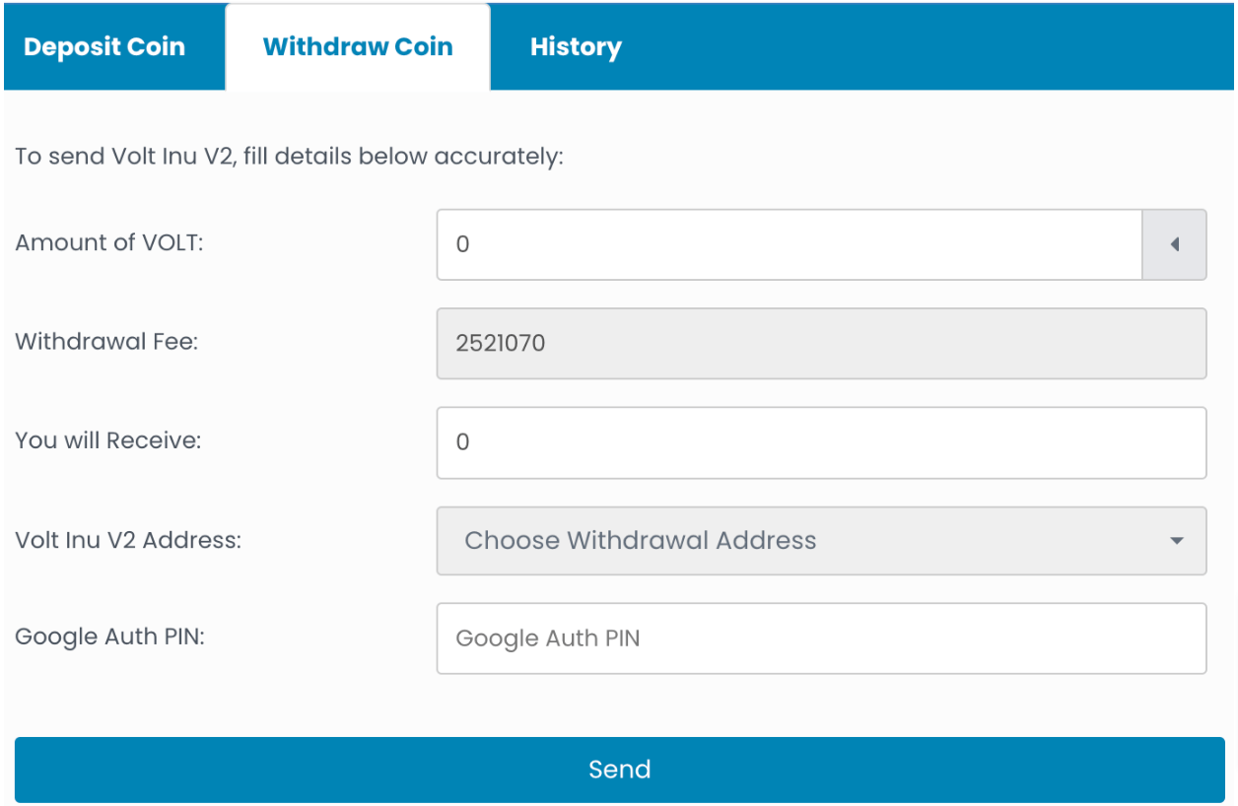Click the 'You will Receive:' label

pyautogui.click(x=108, y=440)
